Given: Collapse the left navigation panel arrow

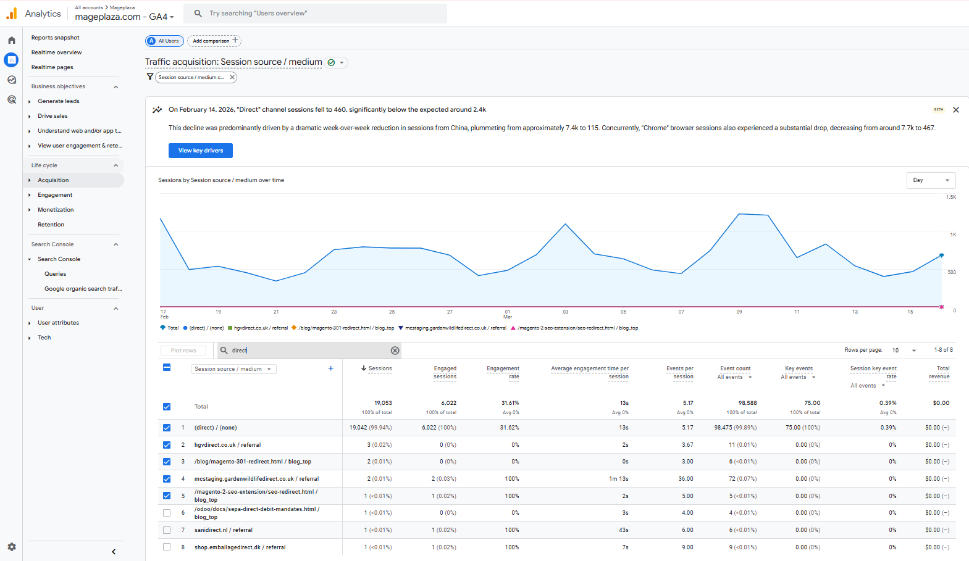Looking at the screenshot, I should click(114, 552).
